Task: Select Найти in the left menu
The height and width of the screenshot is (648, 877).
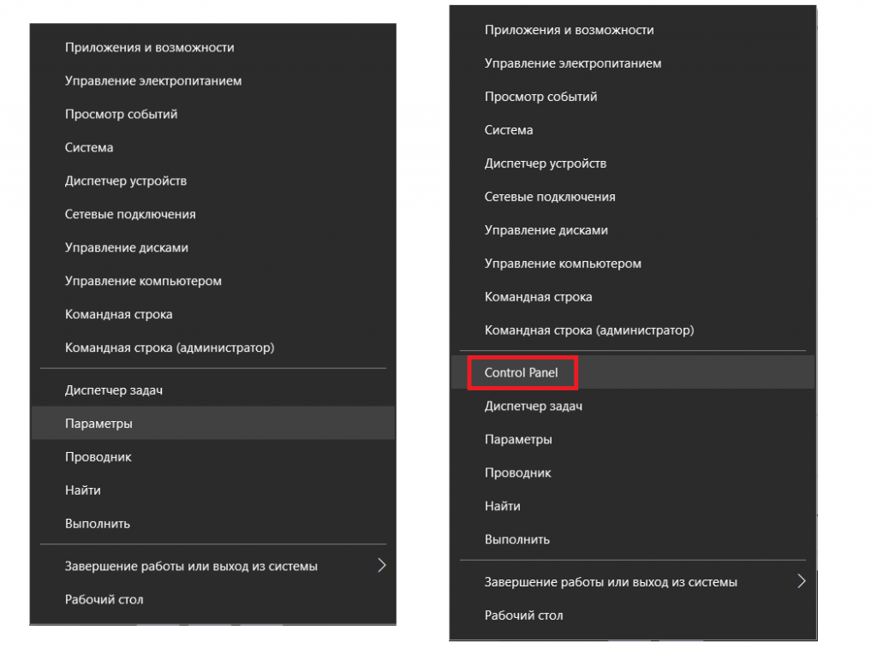Action: 82,490
